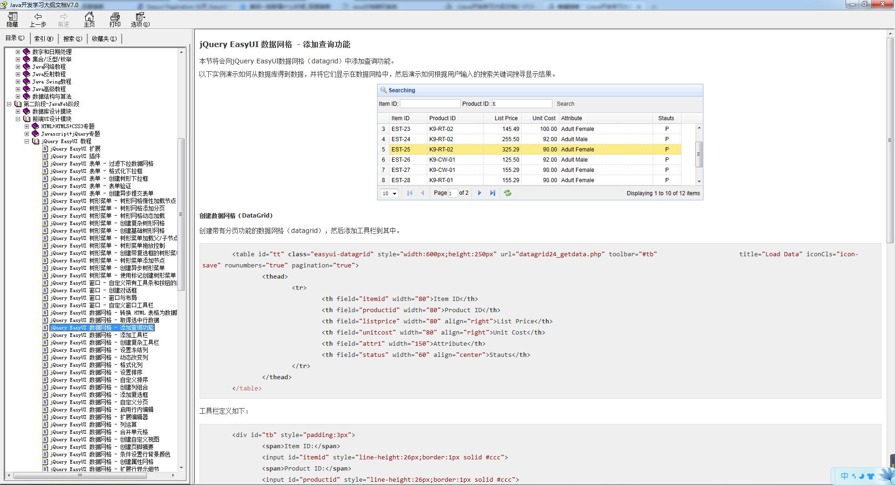Click the Searching magnifier icon

point(384,90)
